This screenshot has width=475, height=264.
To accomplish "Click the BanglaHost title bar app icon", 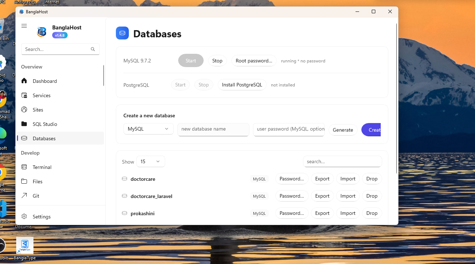I will pyautogui.click(x=21, y=12).
